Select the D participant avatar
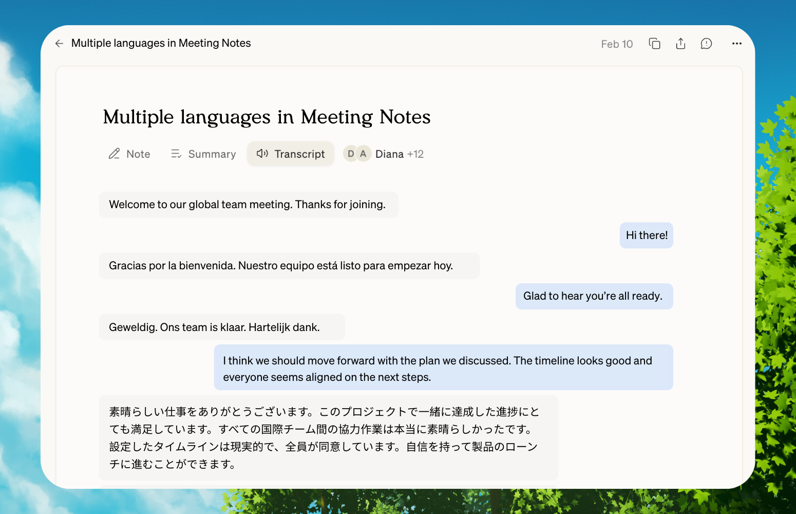This screenshot has width=796, height=514. (x=351, y=154)
